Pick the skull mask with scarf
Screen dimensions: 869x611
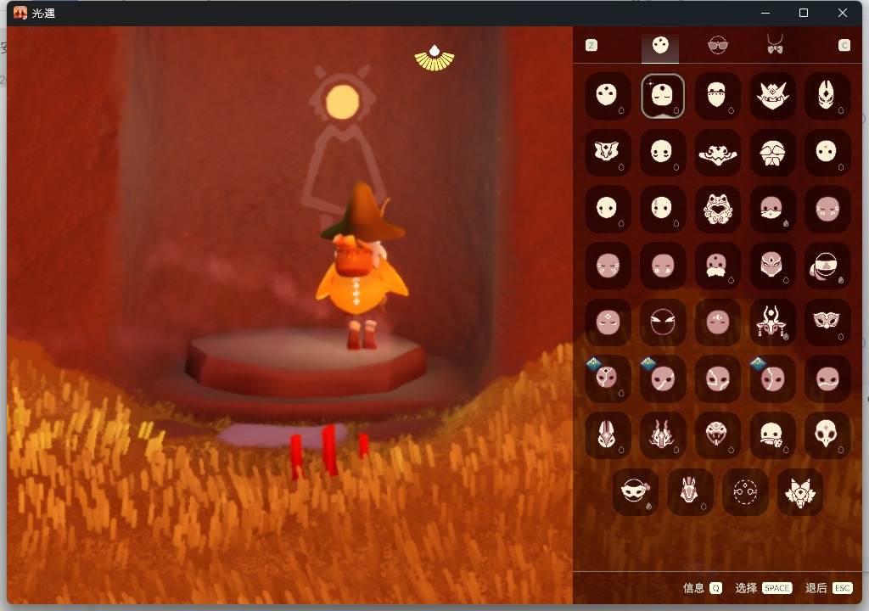pos(772,436)
